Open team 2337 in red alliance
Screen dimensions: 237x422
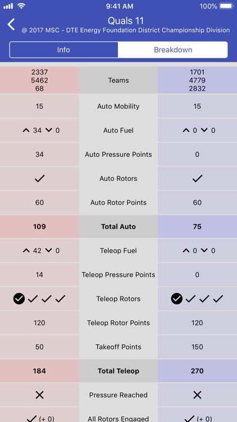39,72
